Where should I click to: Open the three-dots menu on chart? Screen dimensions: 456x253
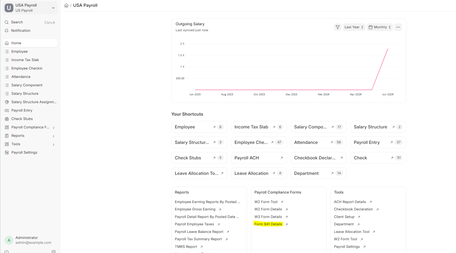point(398,27)
